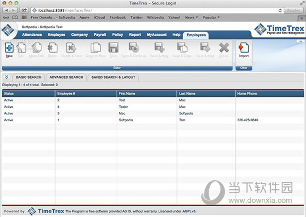The width and height of the screenshot is (306, 217).
Task: Open the Employee menu
Action: [x=57, y=35]
